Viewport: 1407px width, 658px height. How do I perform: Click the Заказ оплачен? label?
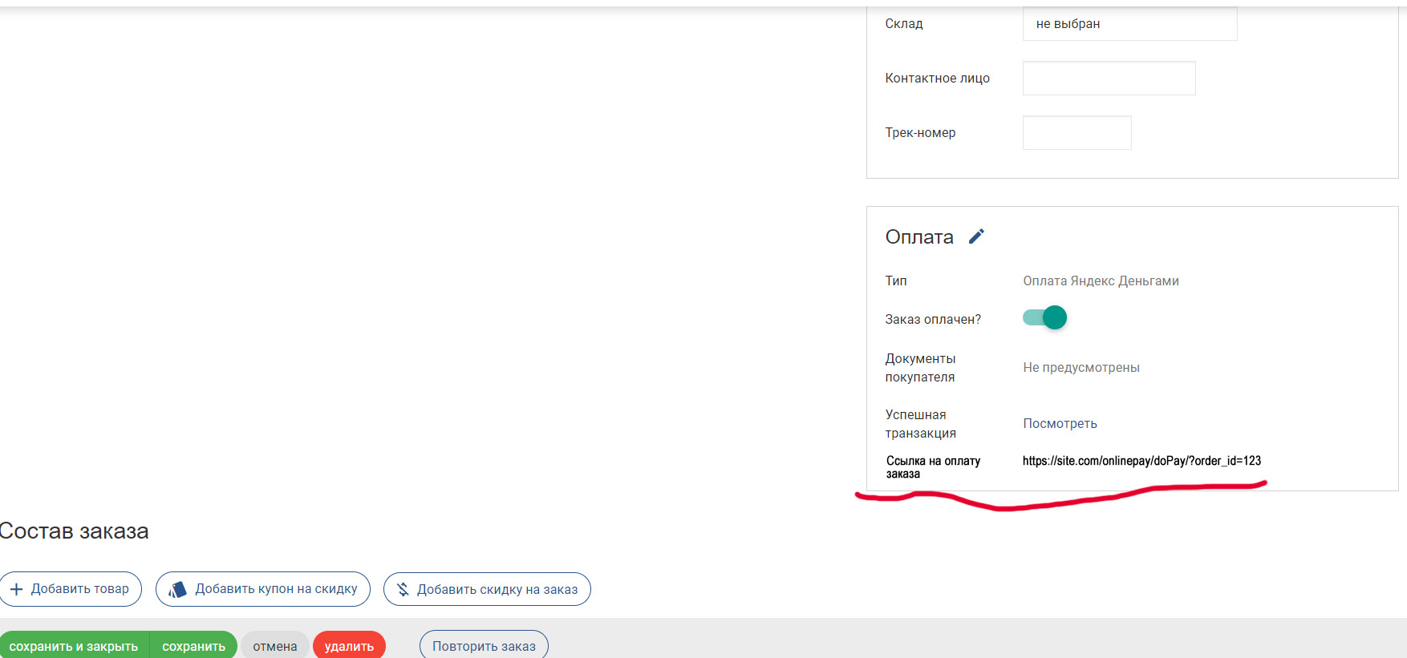click(933, 319)
